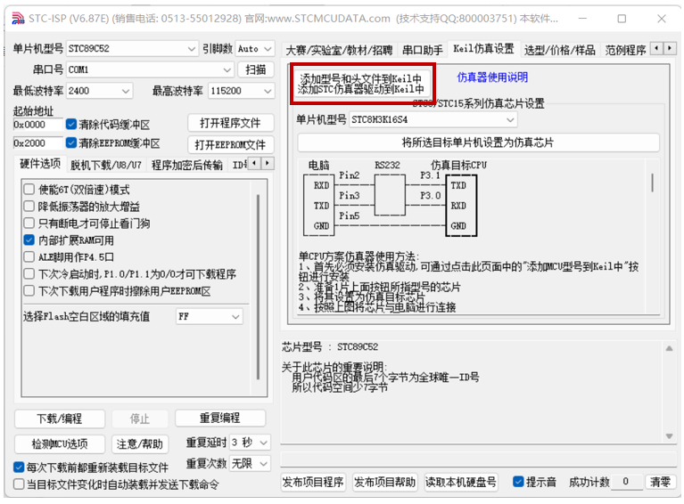Toggle 下次下载用户程序时擦除用户EEPROM区
Screen dimensions: 684x504
pos(29,291)
